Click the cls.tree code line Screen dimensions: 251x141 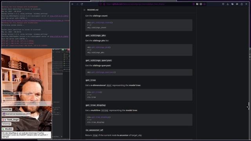[91, 97]
